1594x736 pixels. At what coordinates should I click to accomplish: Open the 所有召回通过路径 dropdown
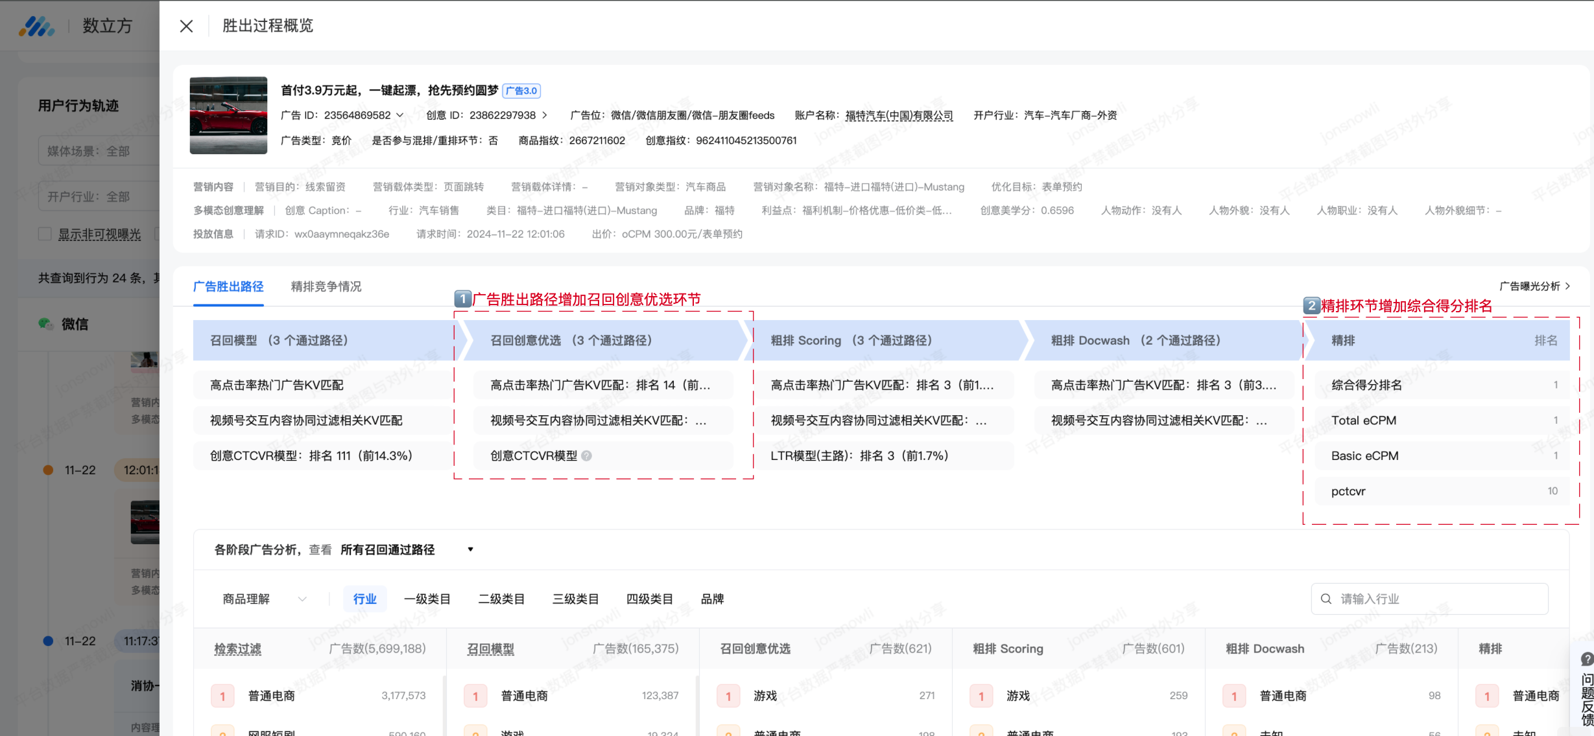[471, 549]
